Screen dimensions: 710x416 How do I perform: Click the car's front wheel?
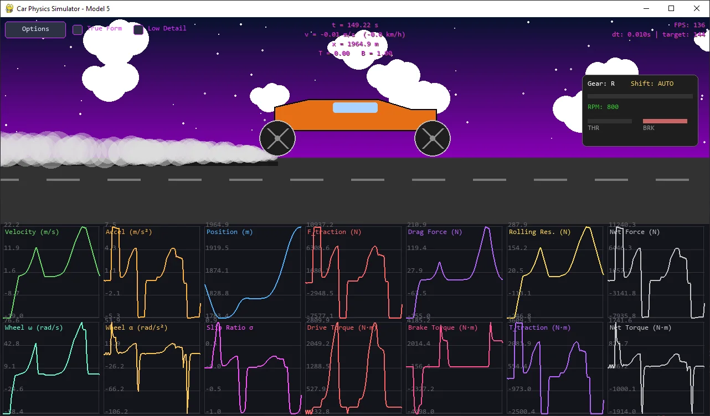click(433, 138)
